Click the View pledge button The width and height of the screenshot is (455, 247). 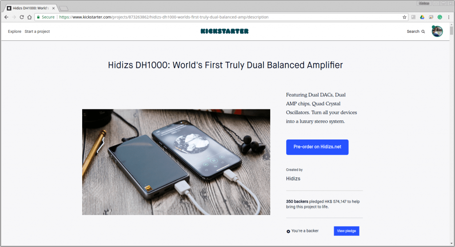tap(347, 231)
